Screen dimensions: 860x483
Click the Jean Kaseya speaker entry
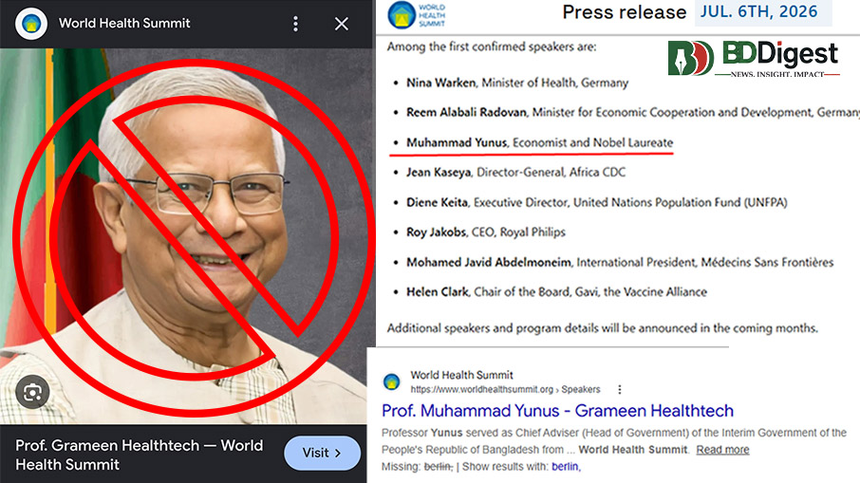[x=515, y=172]
